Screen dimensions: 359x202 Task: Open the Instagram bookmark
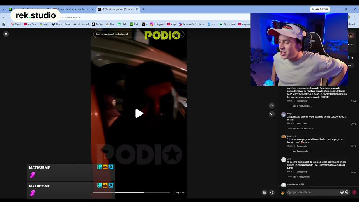157,24
